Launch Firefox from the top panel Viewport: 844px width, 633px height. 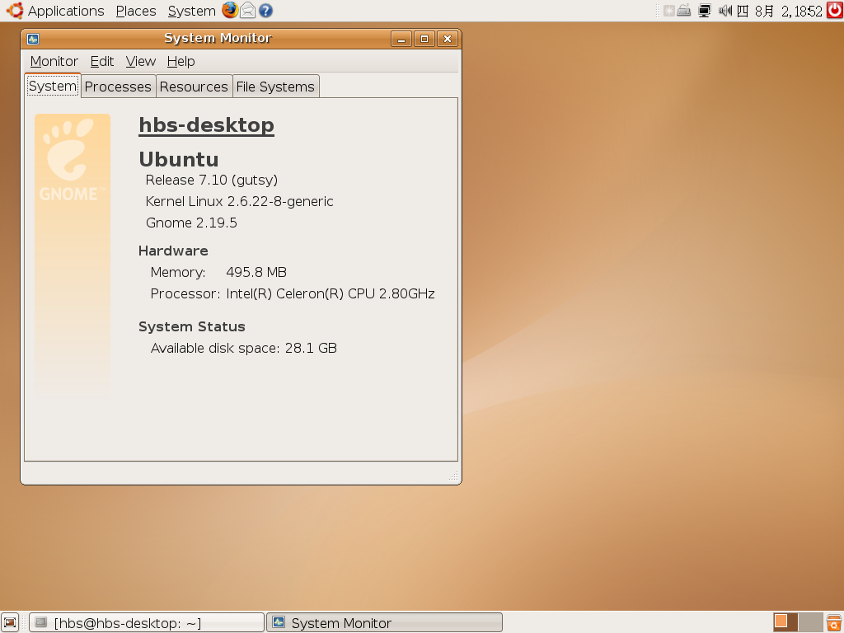pos(230,10)
